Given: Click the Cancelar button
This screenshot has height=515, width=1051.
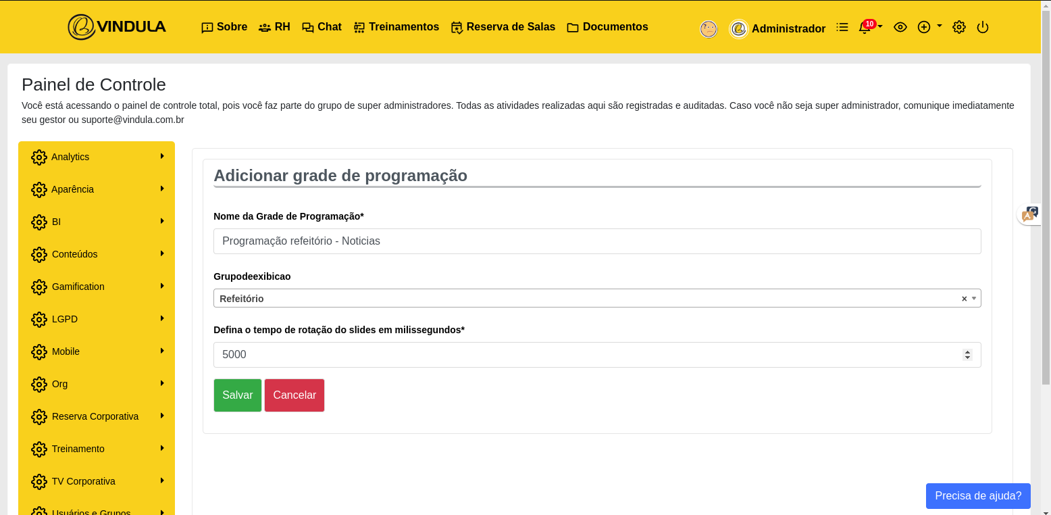Looking at the screenshot, I should click(294, 395).
